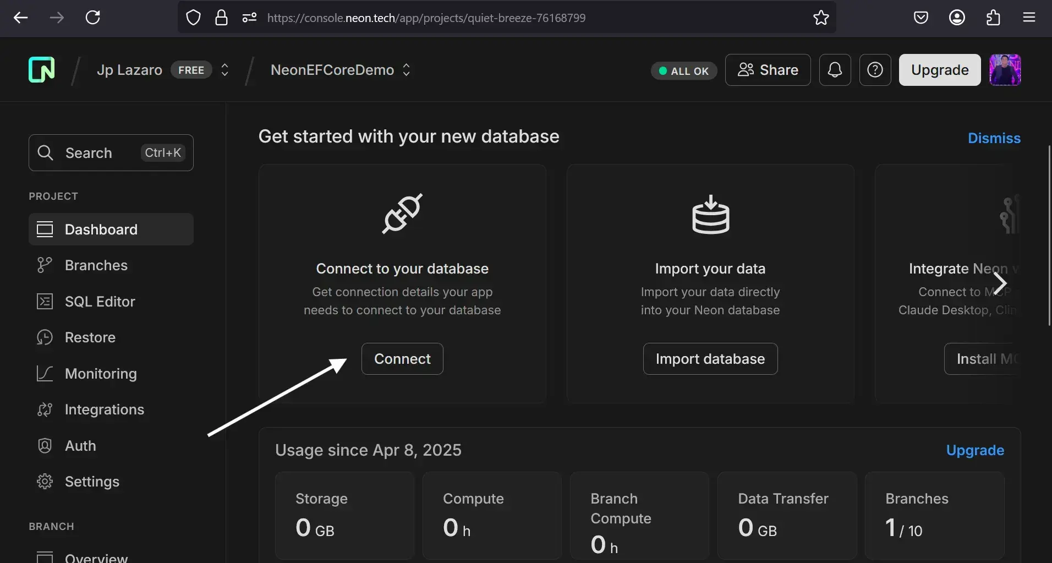Open the site permissions icon in address bar
This screenshot has height=563, width=1052.
[249, 18]
